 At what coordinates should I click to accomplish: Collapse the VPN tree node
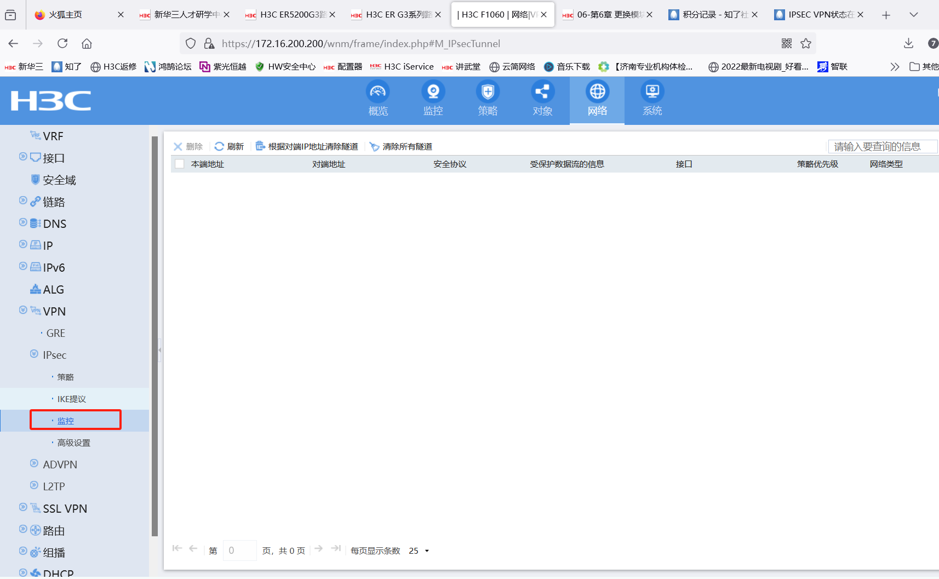[23, 310]
